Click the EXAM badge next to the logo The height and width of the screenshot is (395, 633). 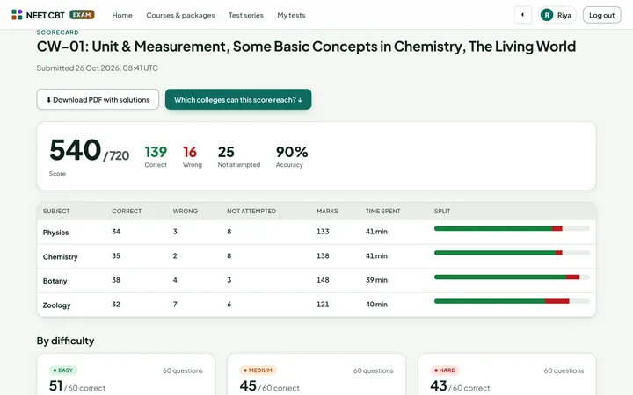[82, 15]
